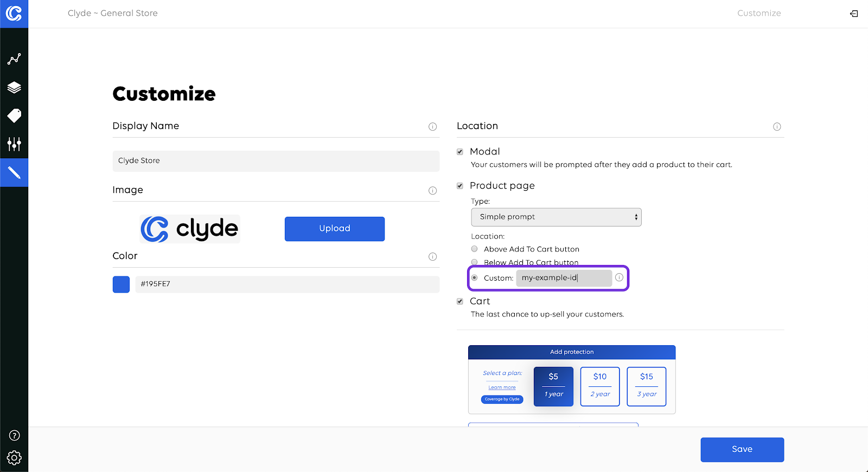Screen dimensions: 868x472
Task: Open the settings gear icon
Action: [15, 458]
